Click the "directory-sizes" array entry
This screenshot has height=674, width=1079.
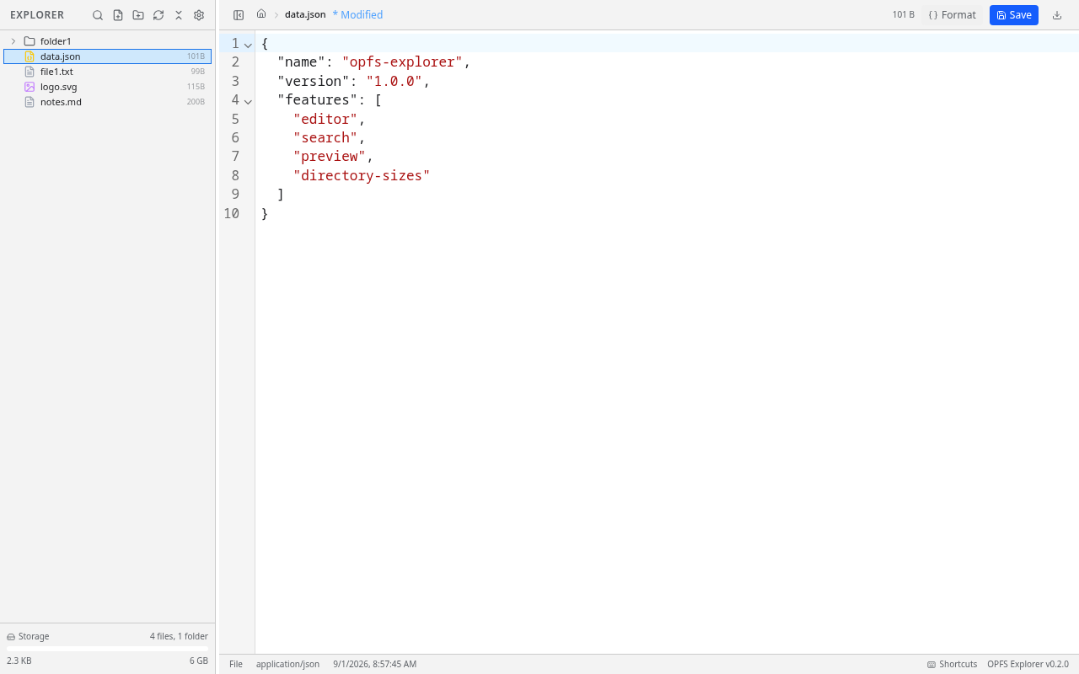coord(362,176)
